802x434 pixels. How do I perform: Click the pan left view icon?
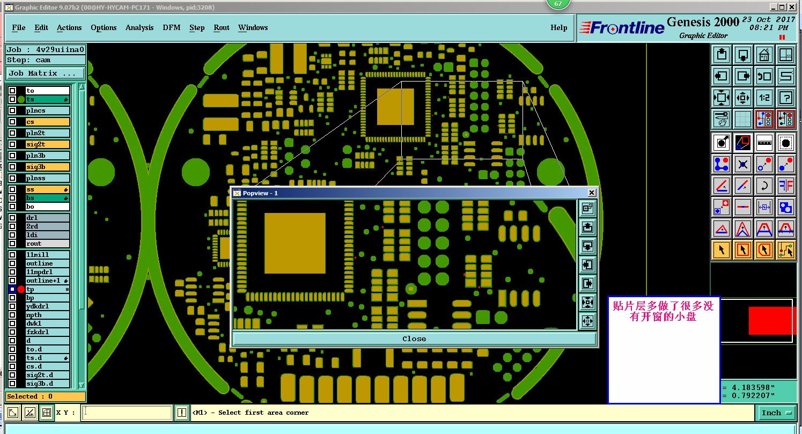pyautogui.click(x=722, y=76)
